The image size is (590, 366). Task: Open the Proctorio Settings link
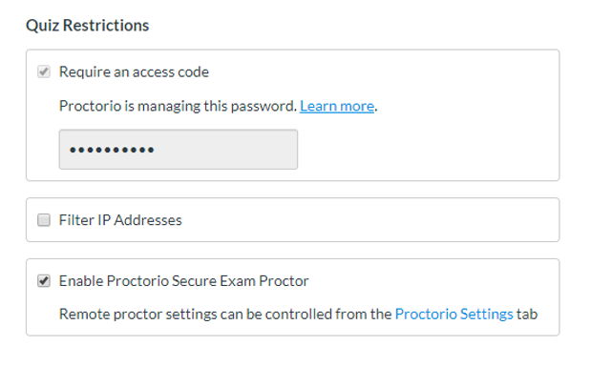pyautogui.click(x=453, y=314)
